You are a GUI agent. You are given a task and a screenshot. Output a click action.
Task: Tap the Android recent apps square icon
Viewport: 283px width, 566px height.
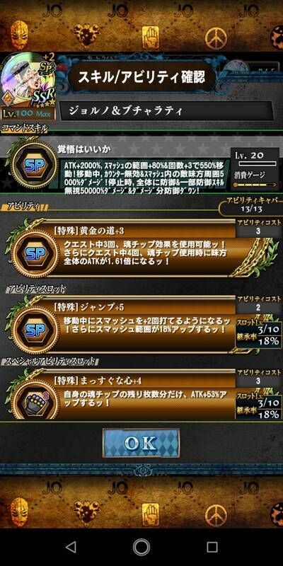pyautogui.click(x=212, y=547)
